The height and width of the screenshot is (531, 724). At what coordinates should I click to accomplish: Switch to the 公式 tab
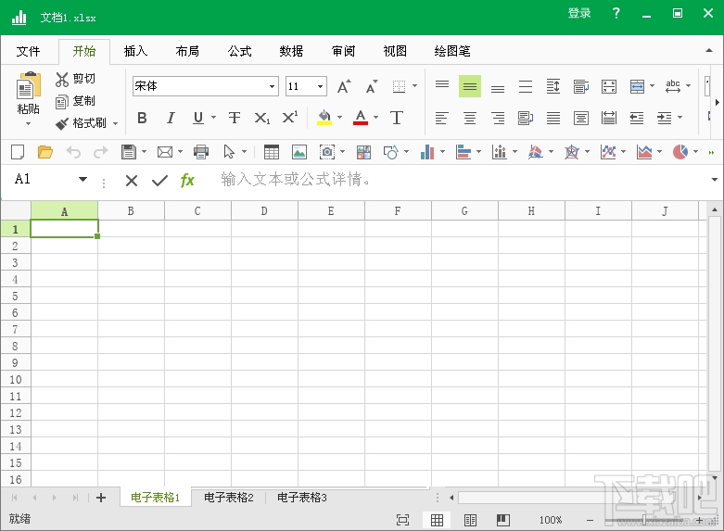[x=240, y=51]
